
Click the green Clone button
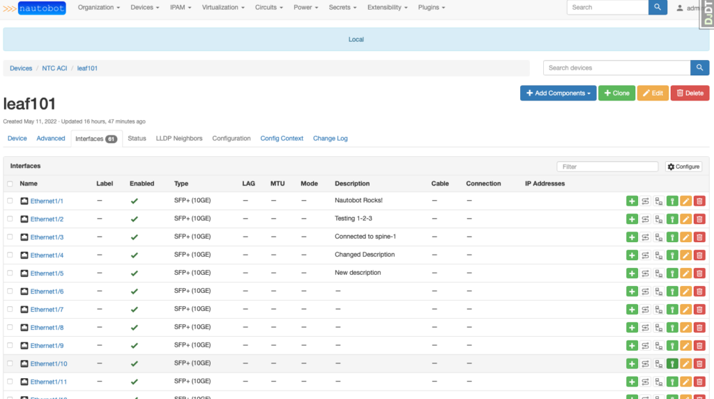(616, 93)
